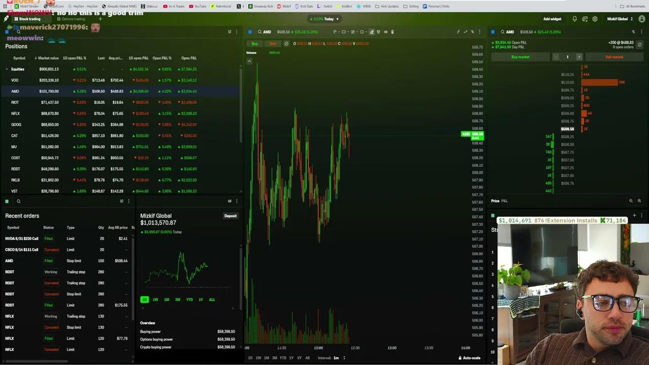Toggle the blue link color square in order ladder
This screenshot has width=649, height=365.
(493, 32)
